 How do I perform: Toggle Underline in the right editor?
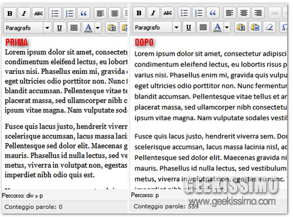pos(189,28)
